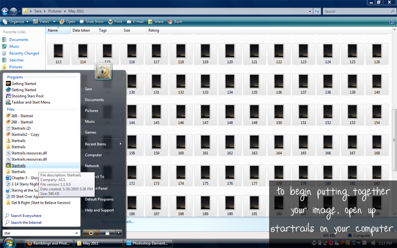The image size is (397, 248).
Task: Click the user account picture in Start menu
Action: tap(103, 72)
